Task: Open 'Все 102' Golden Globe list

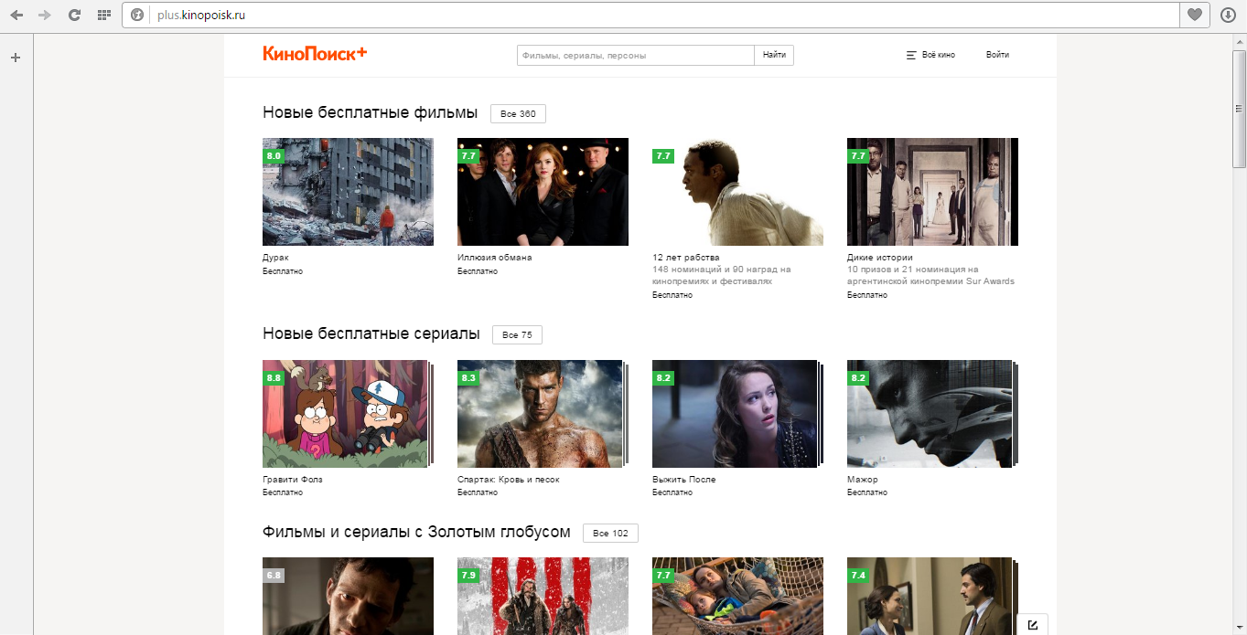Action: pyautogui.click(x=610, y=533)
